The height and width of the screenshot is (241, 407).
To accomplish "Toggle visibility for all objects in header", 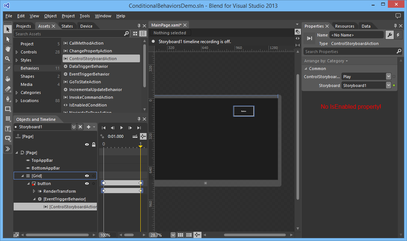I will (87, 144).
